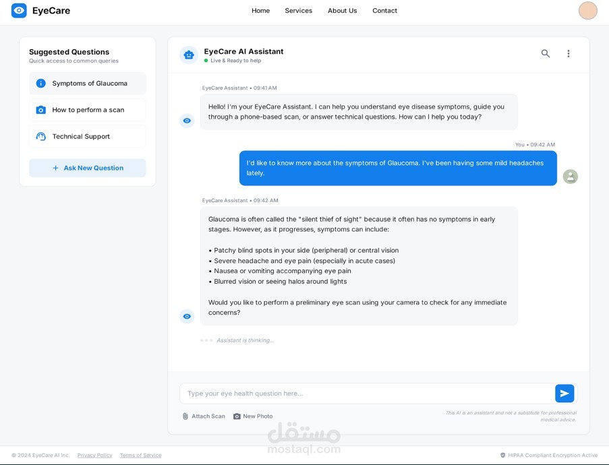Image resolution: width=609 pixels, height=465 pixels.
Task: Choose How to perform a scan suggestion
Action: coord(88,110)
